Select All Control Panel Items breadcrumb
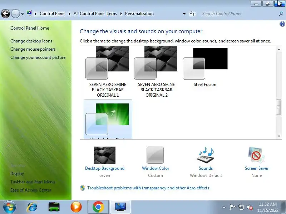286x214 pixels. 95,14
